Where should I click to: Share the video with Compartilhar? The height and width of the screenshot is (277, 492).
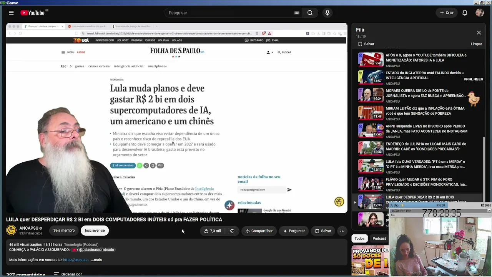point(259,231)
